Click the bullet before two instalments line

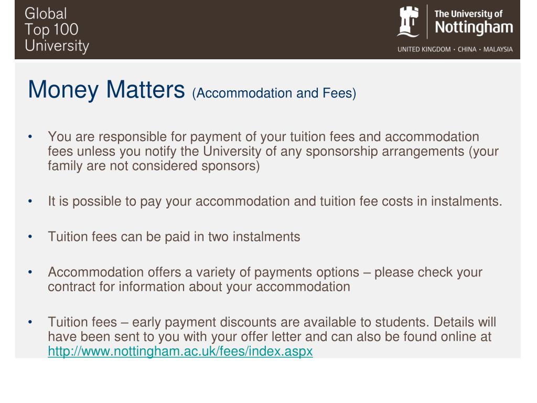coord(30,237)
